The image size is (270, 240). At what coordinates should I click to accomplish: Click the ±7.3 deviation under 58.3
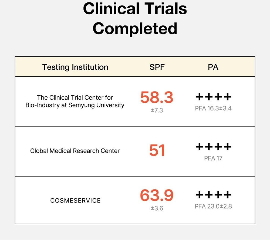click(x=157, y=110)
